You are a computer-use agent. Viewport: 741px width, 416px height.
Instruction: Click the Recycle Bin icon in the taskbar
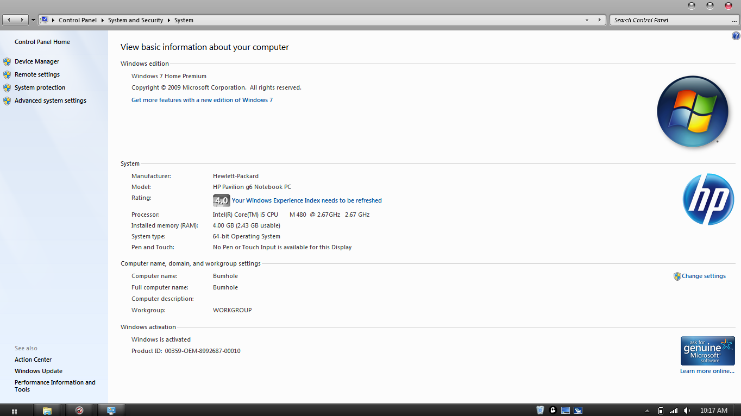[540, 411]
